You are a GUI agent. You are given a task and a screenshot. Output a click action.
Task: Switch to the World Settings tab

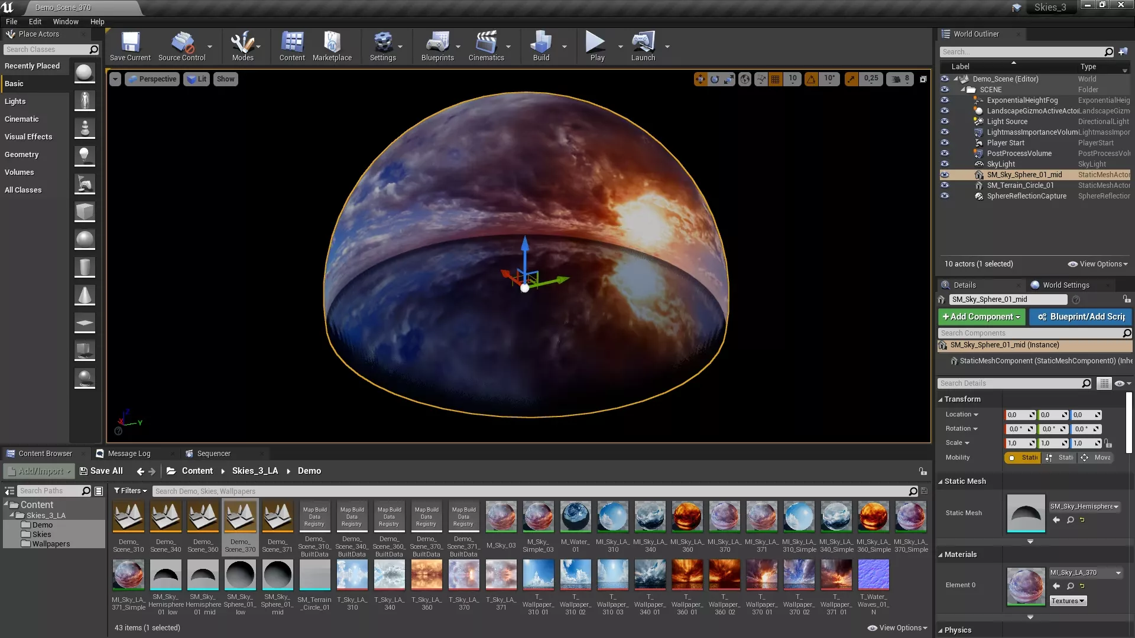[1065, 285]
